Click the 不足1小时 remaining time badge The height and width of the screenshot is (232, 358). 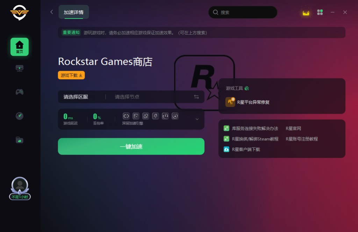[20, 197]
